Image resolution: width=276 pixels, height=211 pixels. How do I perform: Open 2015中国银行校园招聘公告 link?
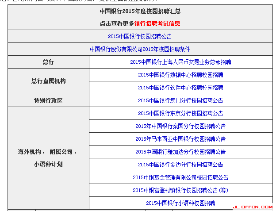pyautogui.click(x=140, y=36)
